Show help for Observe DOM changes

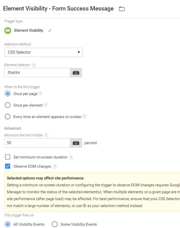(x=55, y=167)
